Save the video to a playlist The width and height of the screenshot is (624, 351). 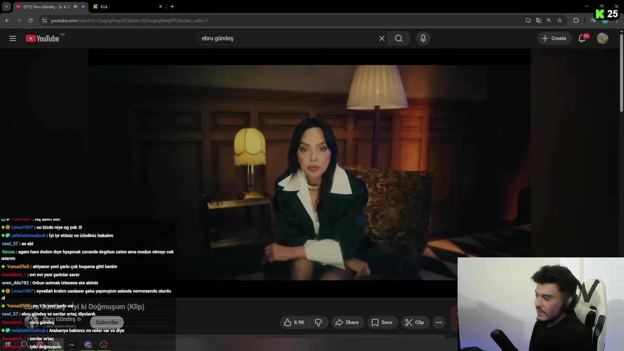[x=382, y=322]
